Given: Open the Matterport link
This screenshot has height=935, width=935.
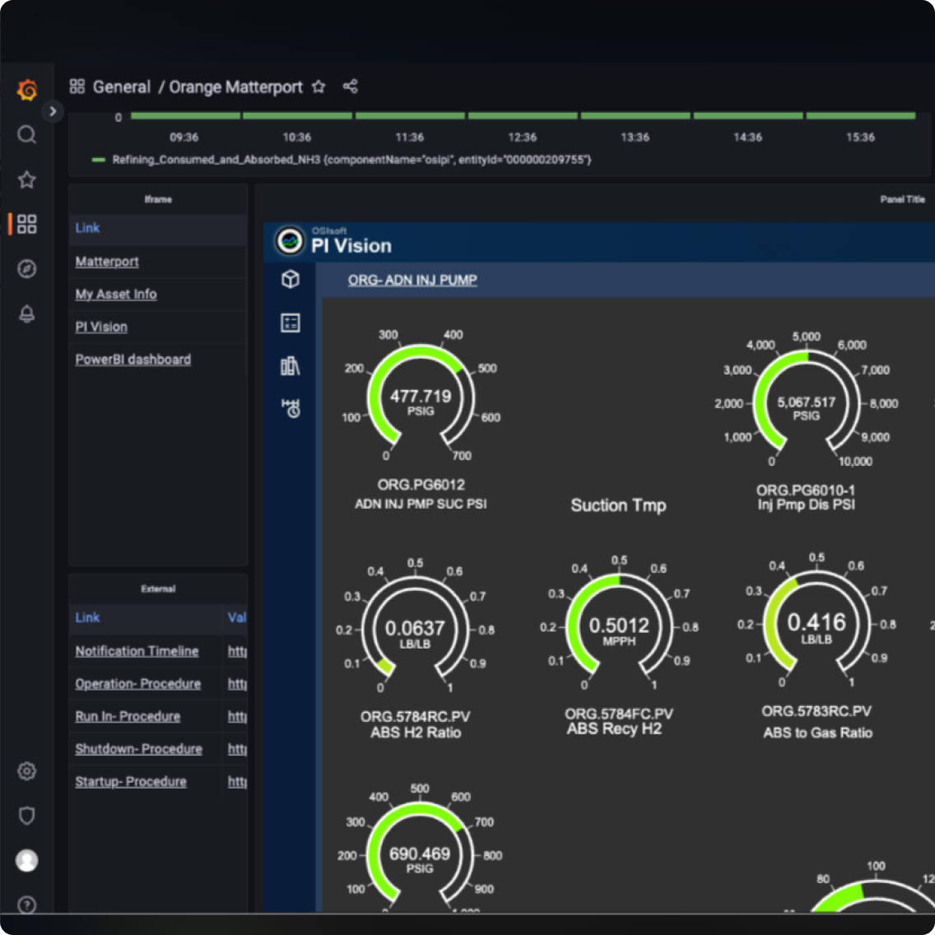Looking at the screenshot, I should pos(107,262).
